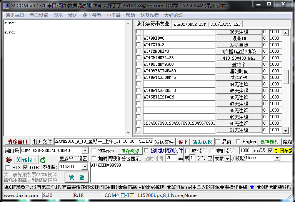
Task: Open the 显示 menu
Action: pos(58,15)
